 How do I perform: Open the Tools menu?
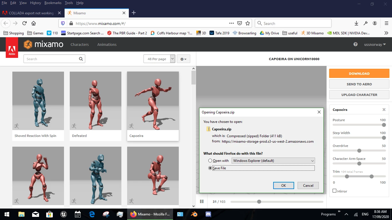[x=69, y=3]
